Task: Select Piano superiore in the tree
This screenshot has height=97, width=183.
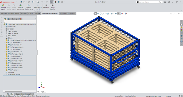Action: (x=13, y=34)
